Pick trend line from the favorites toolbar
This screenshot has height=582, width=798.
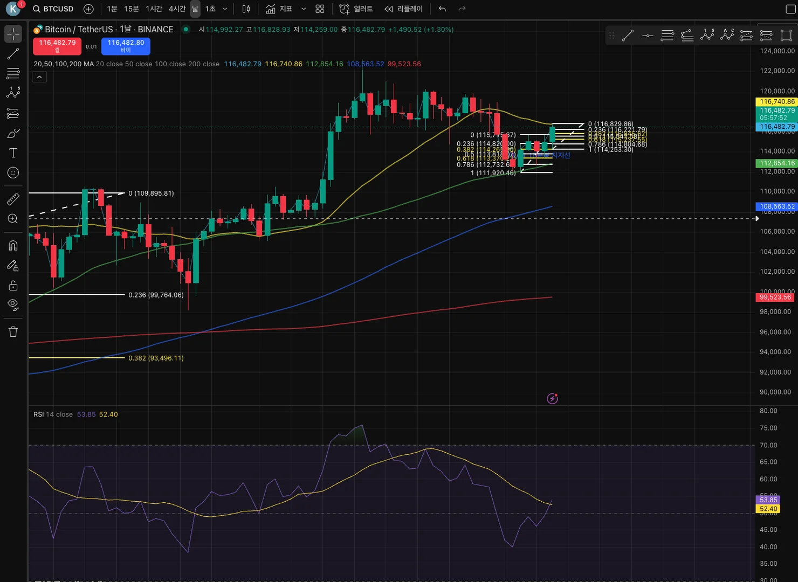pos(628,36)
